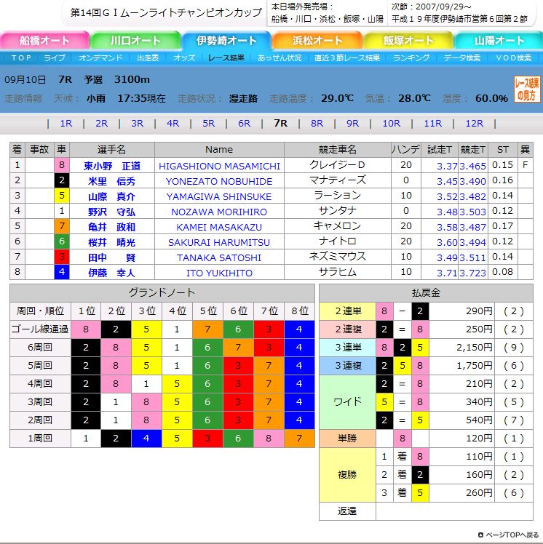
Task: Click KAMEI MASAKAZU name link
Action: tap(219, 227)
